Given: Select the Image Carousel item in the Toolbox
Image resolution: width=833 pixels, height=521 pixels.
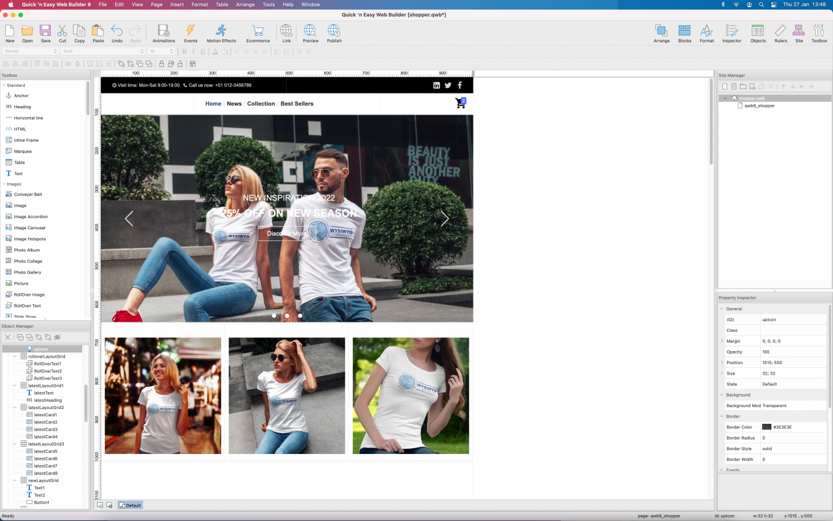Looking at the screenshot, I should click(x=31, y=228).
